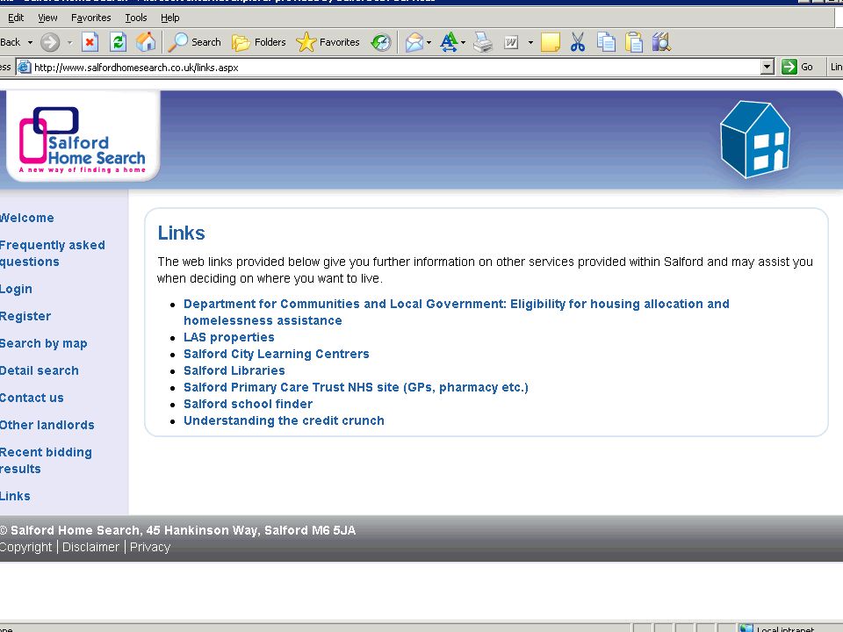Image resolution: width=843 pixels, height=632 pixels.
Task: Open the Help menu
Action: (169, 18)
